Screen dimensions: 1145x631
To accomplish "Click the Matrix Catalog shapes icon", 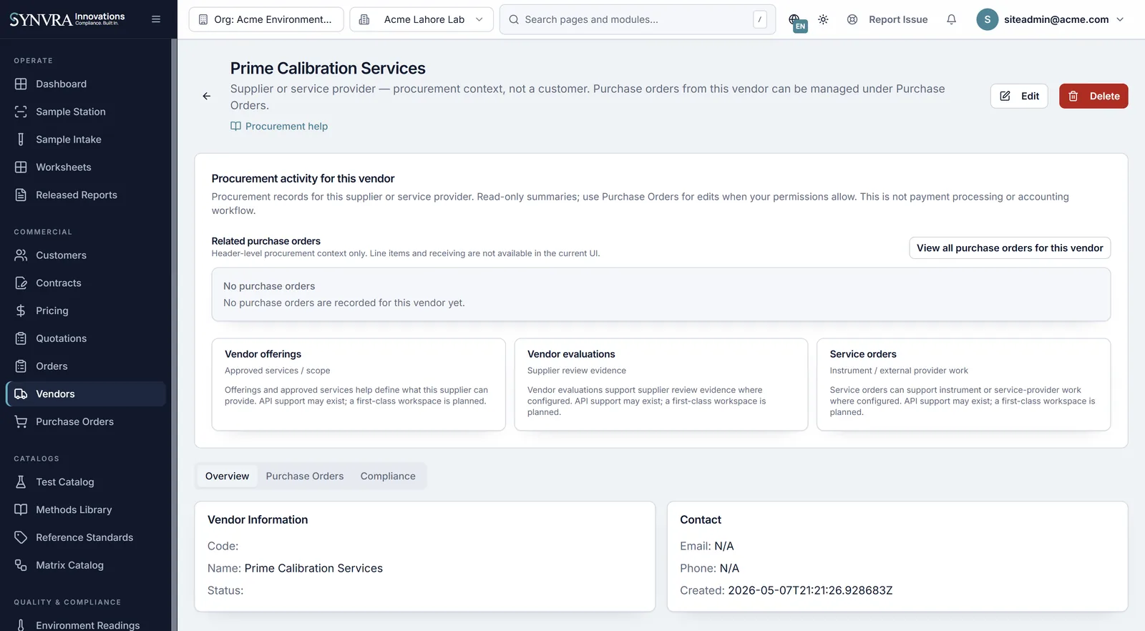I will pyautogui.click(x=21, y=565).
